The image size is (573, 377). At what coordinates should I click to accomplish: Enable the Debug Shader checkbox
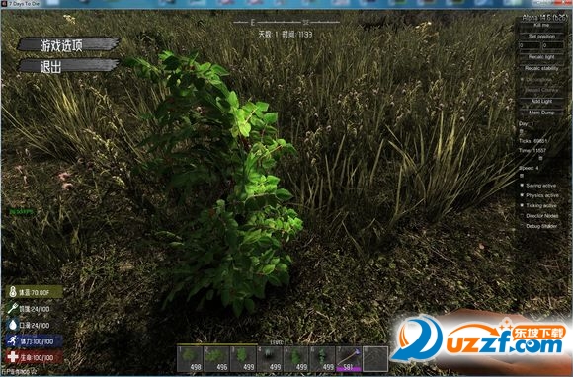[x=522, y=226]
